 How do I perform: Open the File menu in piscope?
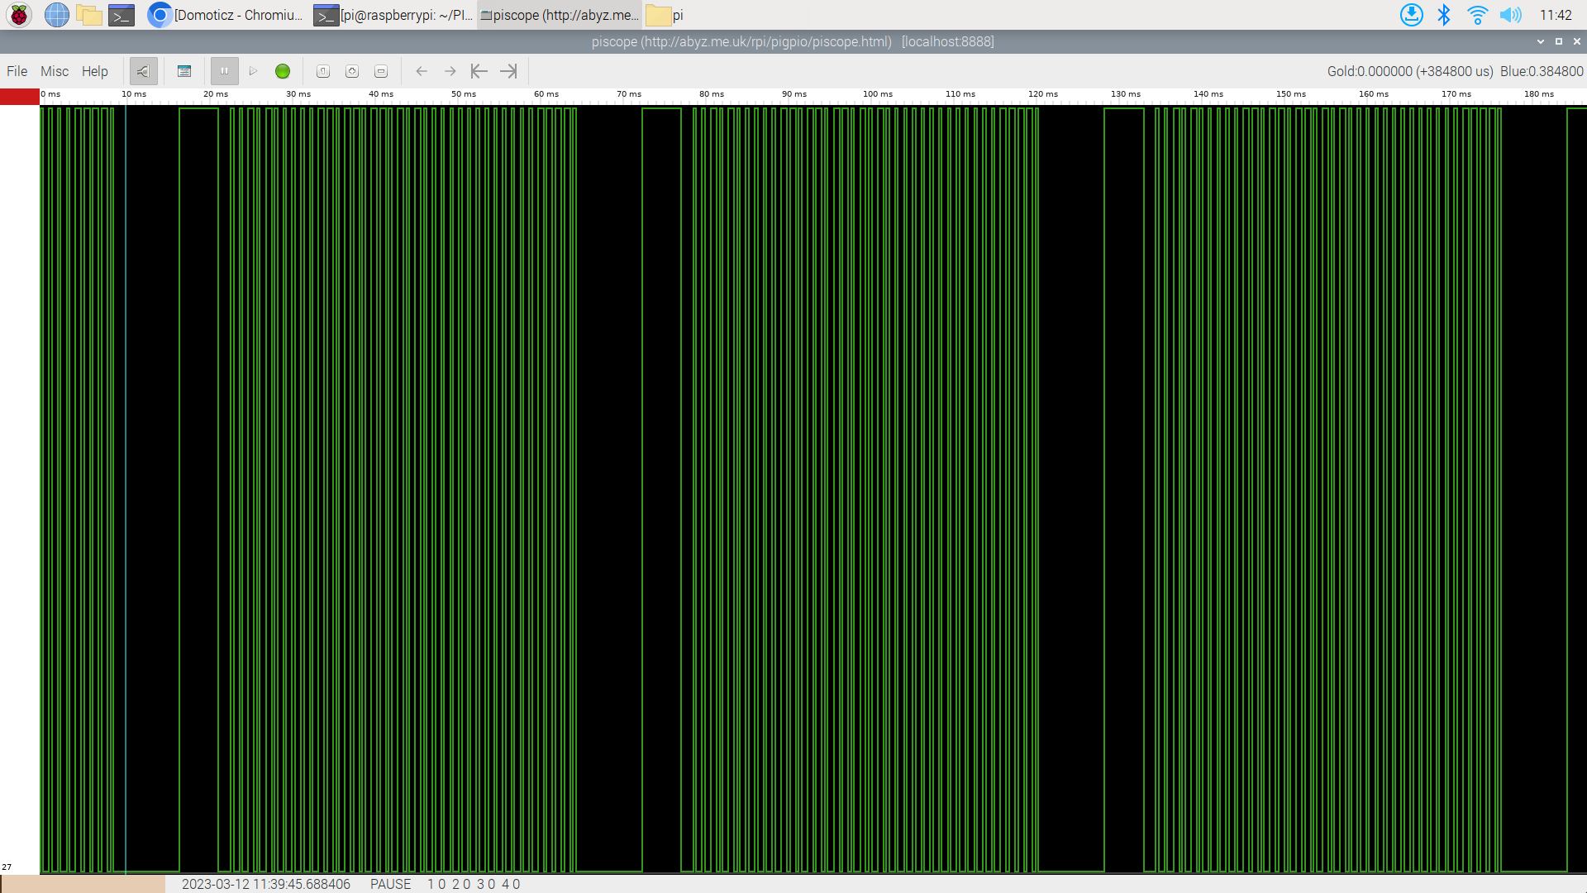click(17, 71)
